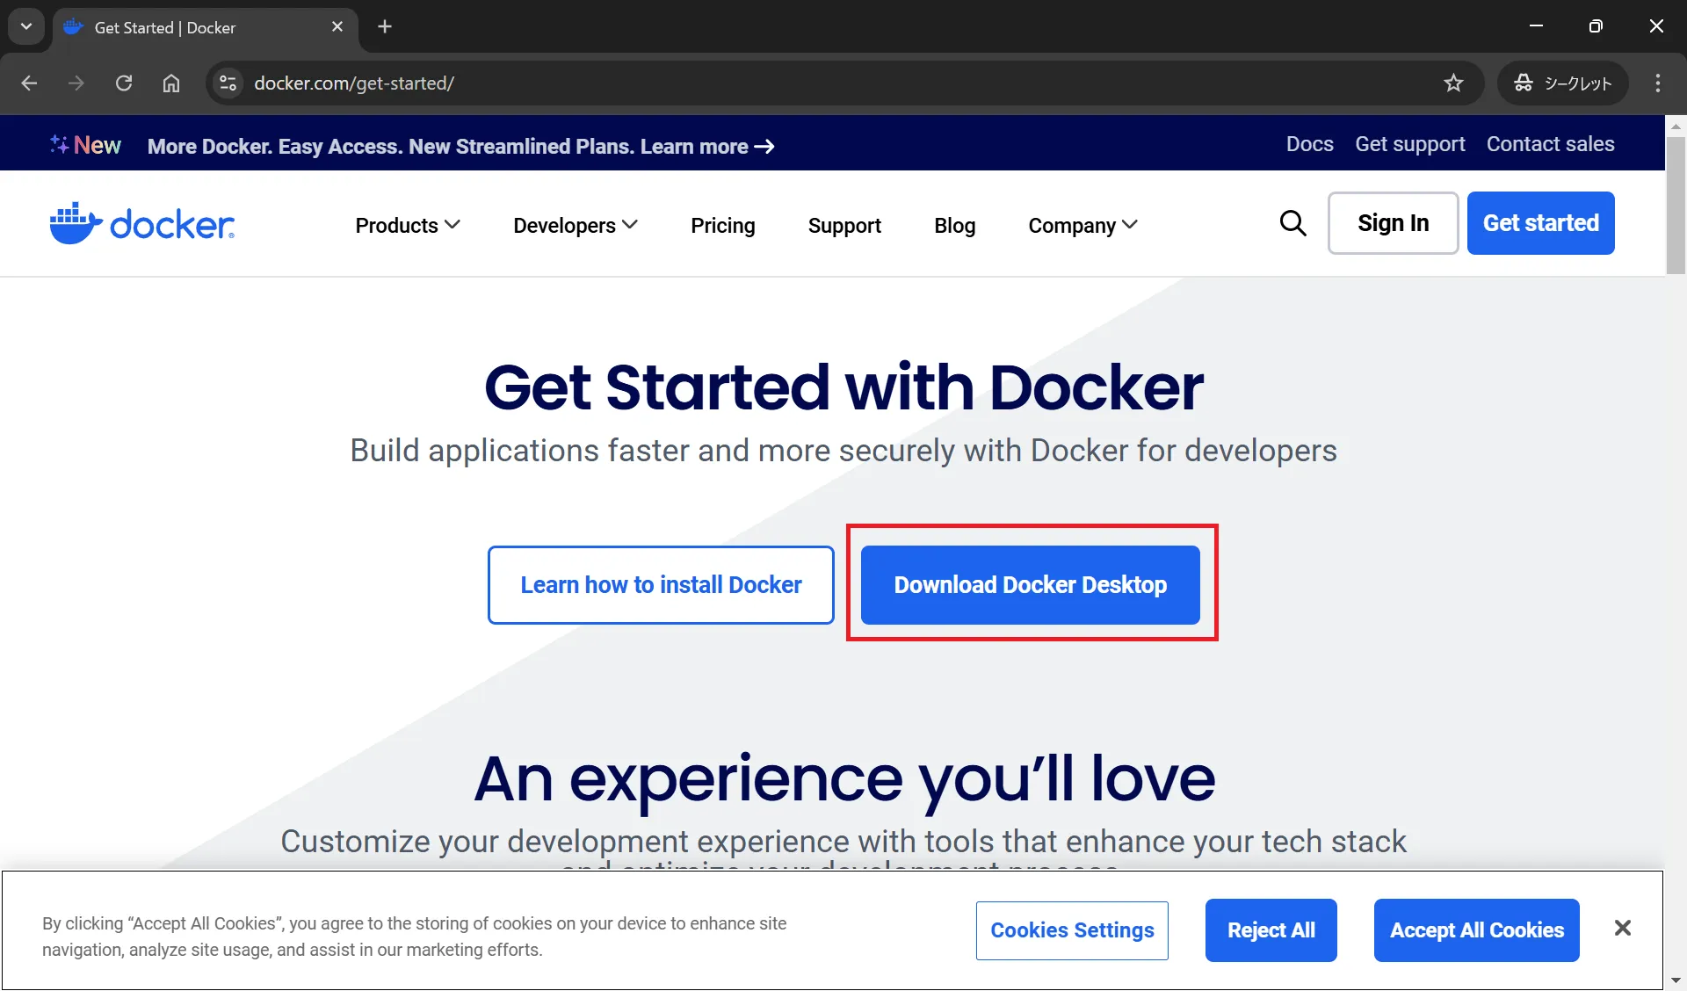Open the browser home page icon
Viewport: 1687px width, 991px height.
pos(171,83)
